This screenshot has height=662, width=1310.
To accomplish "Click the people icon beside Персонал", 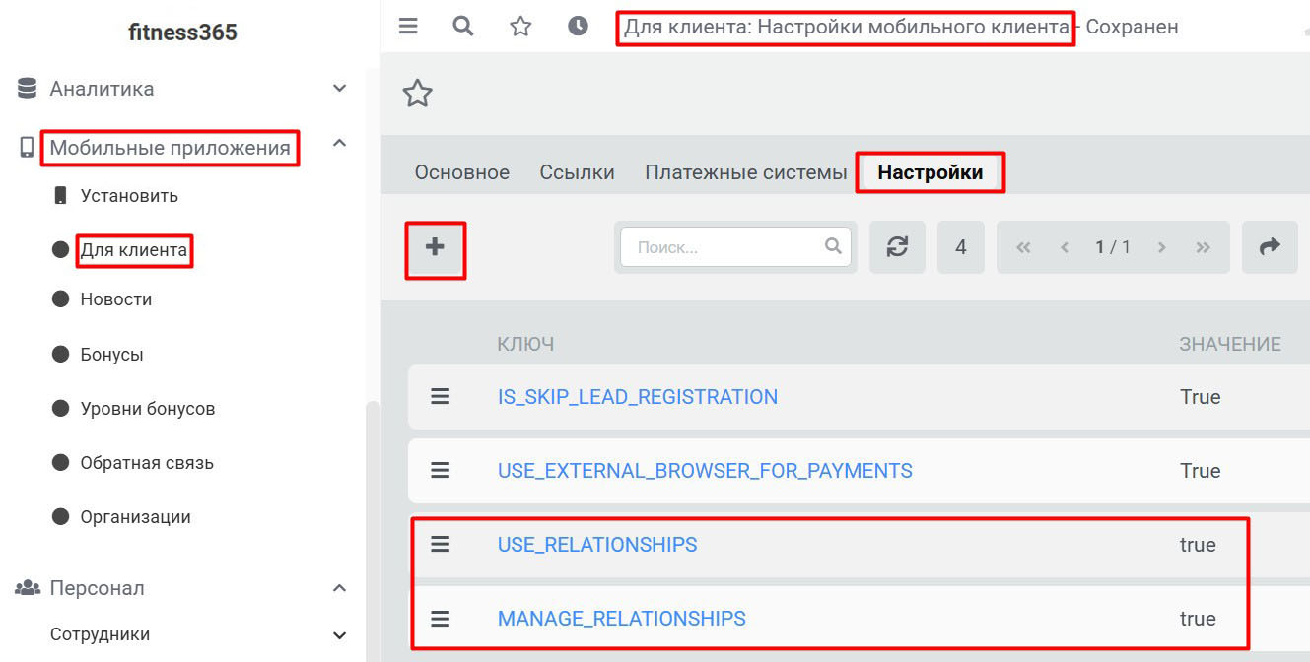I will point(27,588).
